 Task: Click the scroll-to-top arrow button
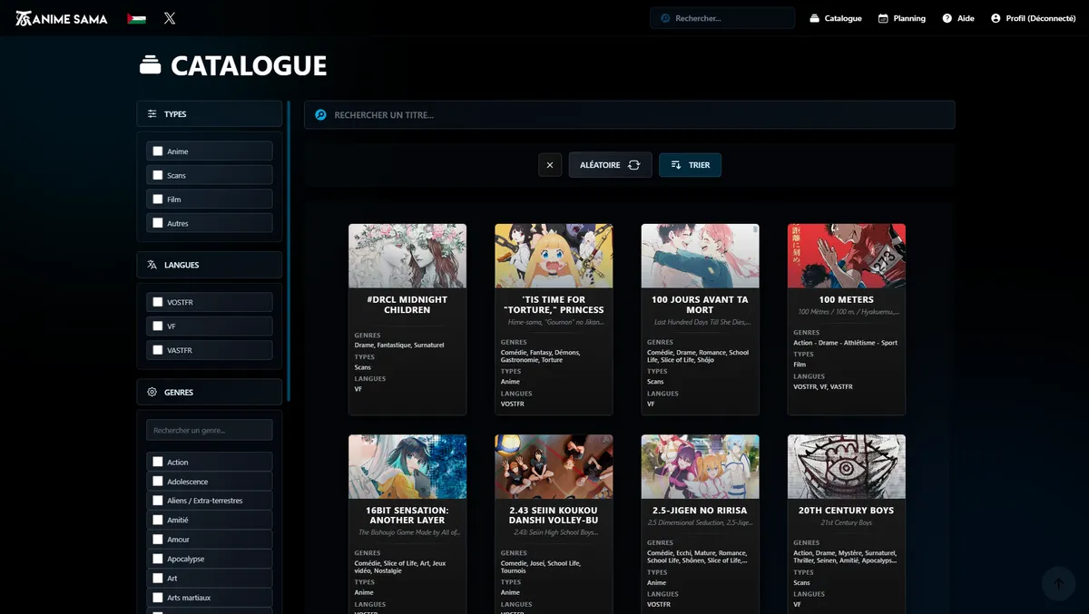(1057, 584)
